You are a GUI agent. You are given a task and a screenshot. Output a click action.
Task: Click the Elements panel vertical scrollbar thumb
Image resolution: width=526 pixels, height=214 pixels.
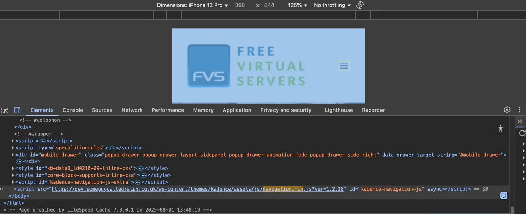click(512, 210)
